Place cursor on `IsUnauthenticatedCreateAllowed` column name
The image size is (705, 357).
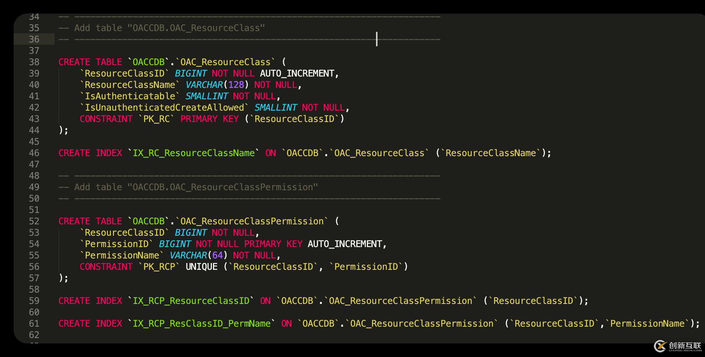pyautogui.click(x=164, y=108)
